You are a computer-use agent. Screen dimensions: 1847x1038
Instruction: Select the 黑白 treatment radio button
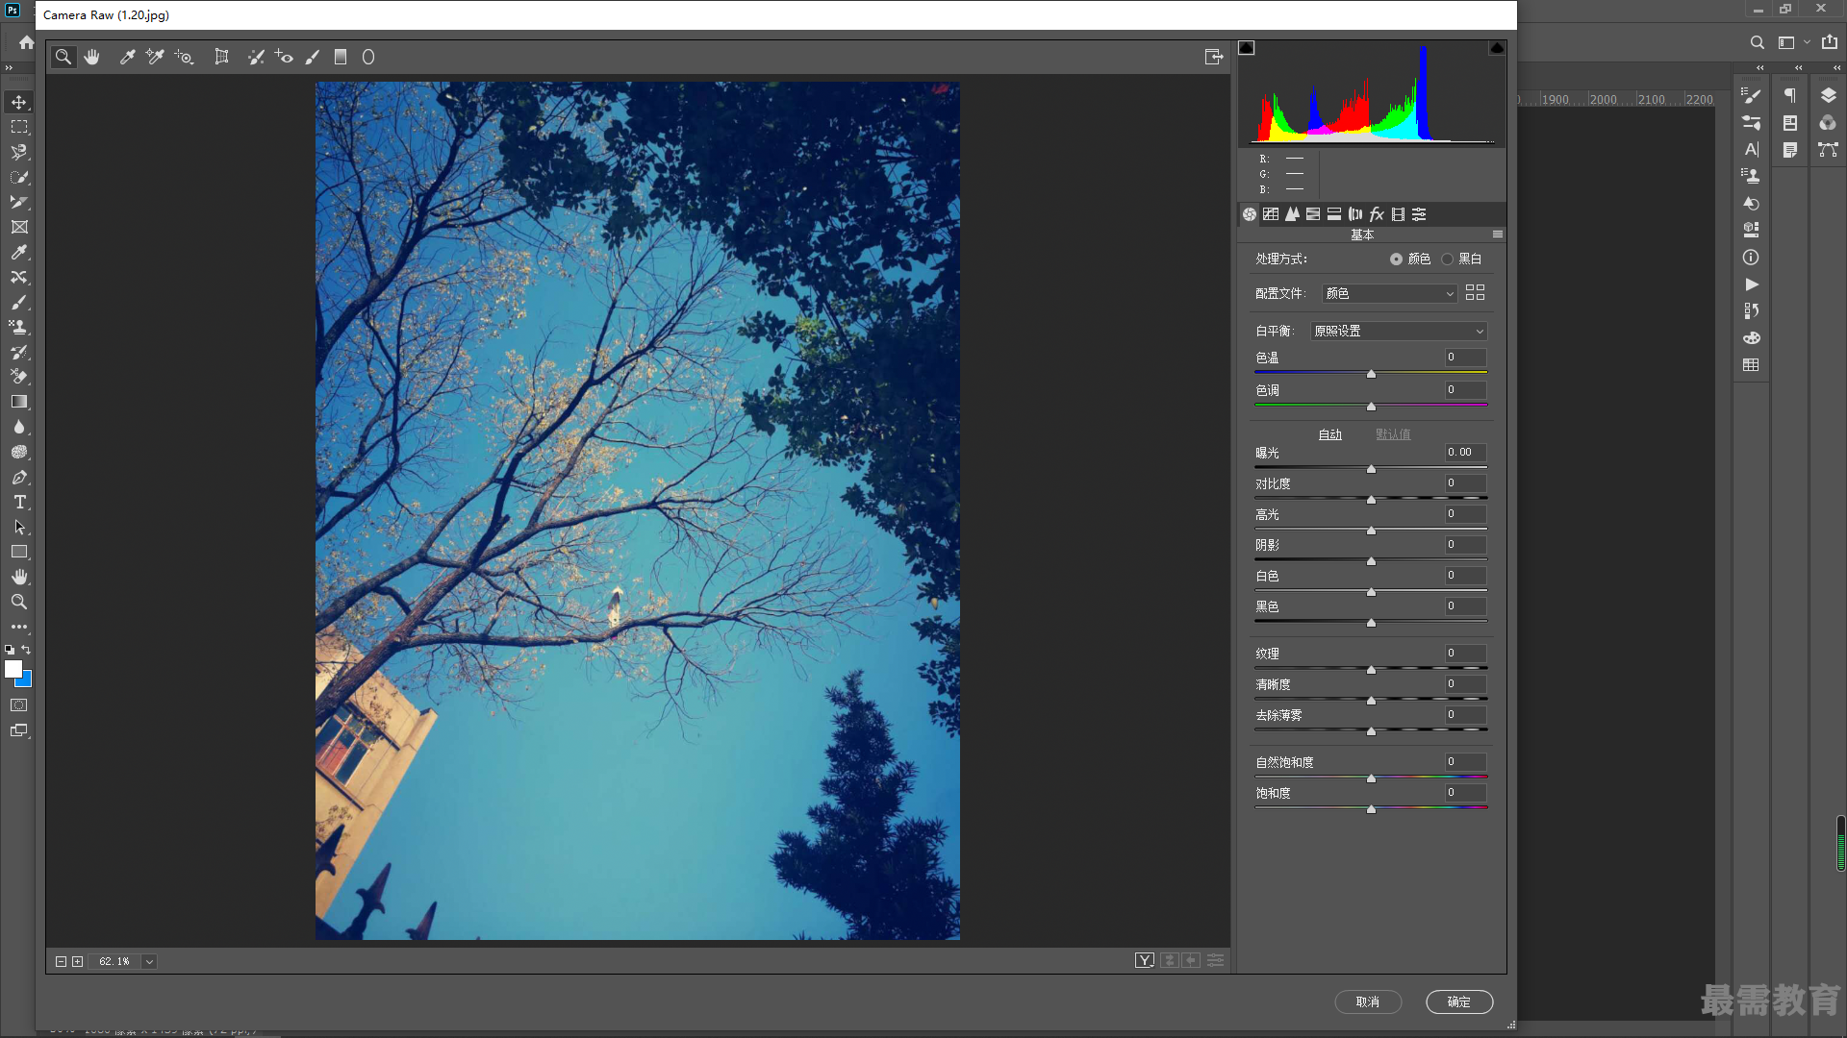coord(1447,259)
